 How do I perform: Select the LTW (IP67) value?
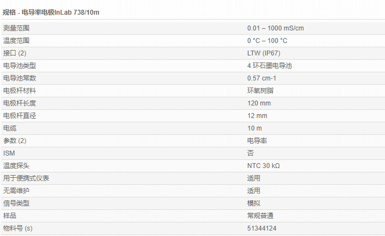(x=264, y=53)
